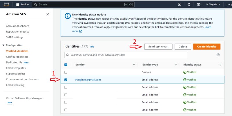Open Virtual Deliverability Manager
232x116 pixels.
[x=24, y=98]
